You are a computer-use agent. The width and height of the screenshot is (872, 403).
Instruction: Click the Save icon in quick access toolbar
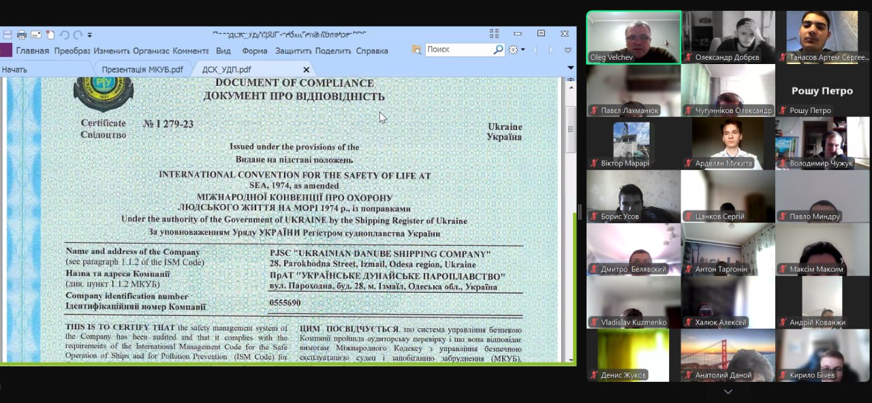[x=7, y=35]
